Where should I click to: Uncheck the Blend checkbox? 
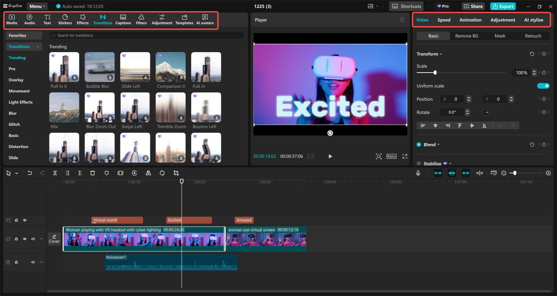pyautogui.click(x=419, y=145)
